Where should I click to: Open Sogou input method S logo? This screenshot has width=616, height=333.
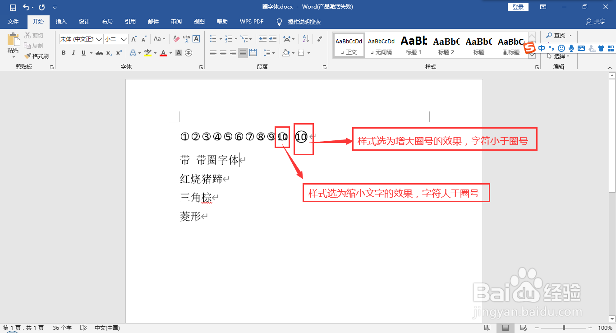click(x=530, y=47)
